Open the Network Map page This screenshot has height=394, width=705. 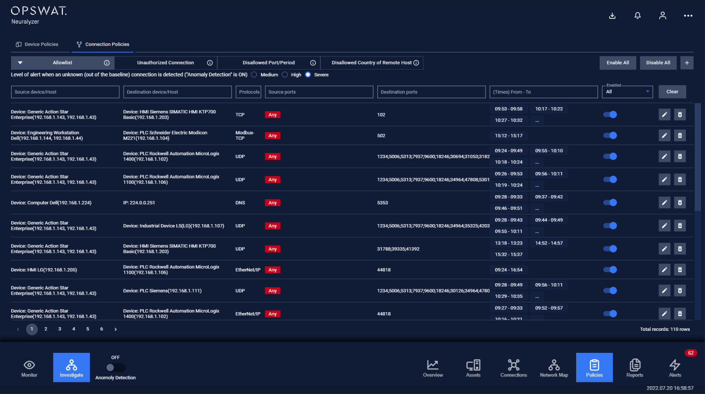554,368
